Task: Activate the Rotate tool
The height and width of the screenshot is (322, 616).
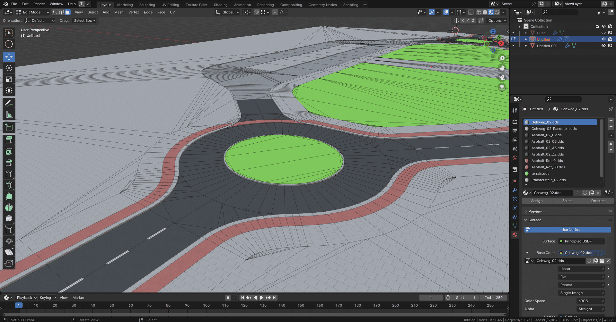Action: 9,68
